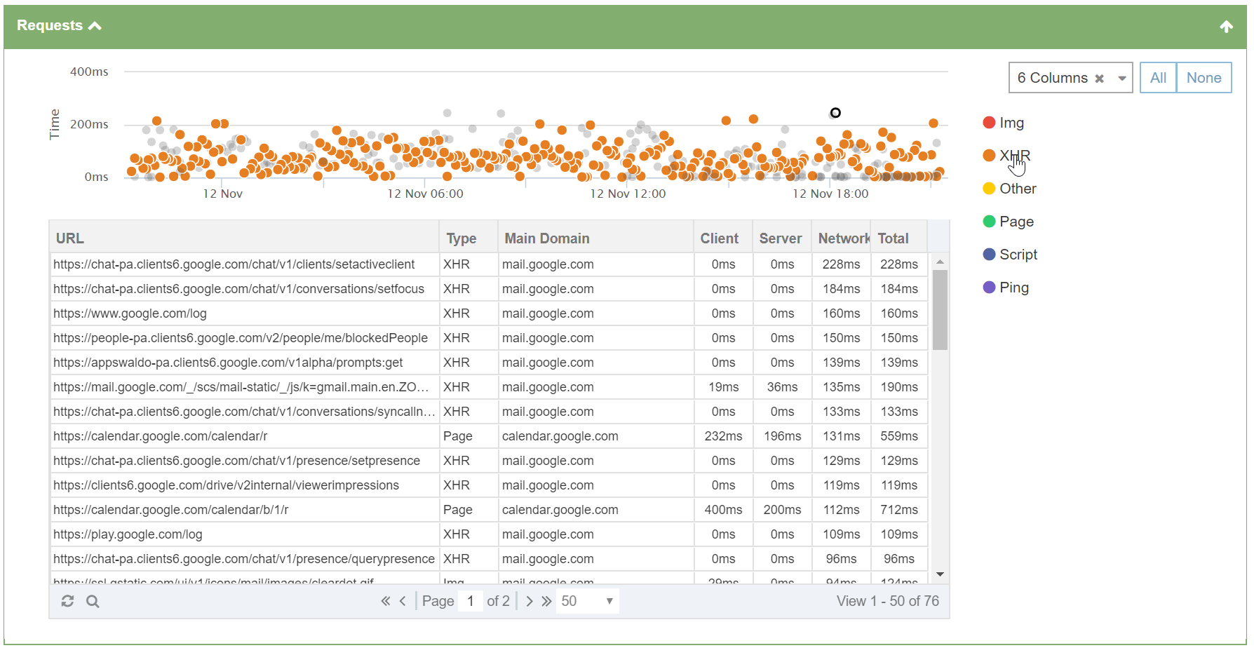1254x648 pixels.
Task: Open the 6 Columns dropdown
Action: (x=1122, y=79)
